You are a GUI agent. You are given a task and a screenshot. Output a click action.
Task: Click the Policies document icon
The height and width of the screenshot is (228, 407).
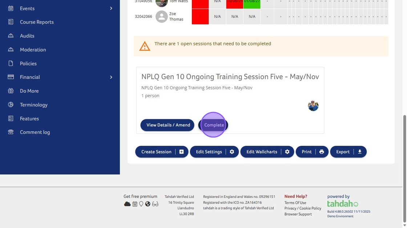pos(11,63)
